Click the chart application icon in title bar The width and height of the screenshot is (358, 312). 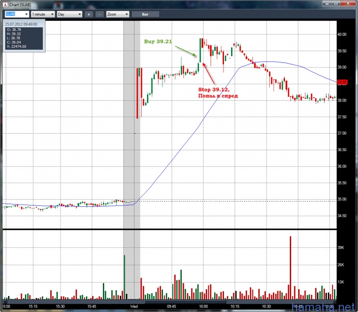point(5,4)
